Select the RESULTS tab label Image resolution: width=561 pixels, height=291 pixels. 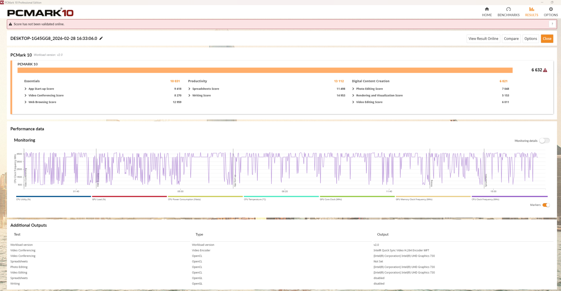532,15
